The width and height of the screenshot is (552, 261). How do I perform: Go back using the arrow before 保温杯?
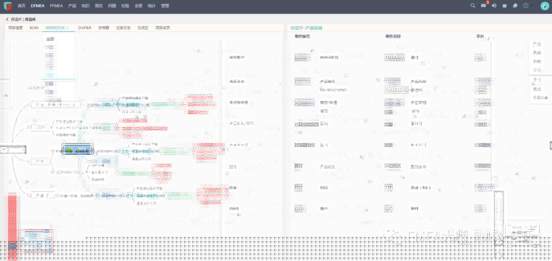pos(7,19)
